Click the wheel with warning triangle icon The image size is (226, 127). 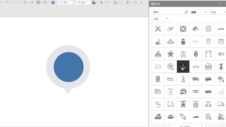pyautogui.click(x=170, y=67)
